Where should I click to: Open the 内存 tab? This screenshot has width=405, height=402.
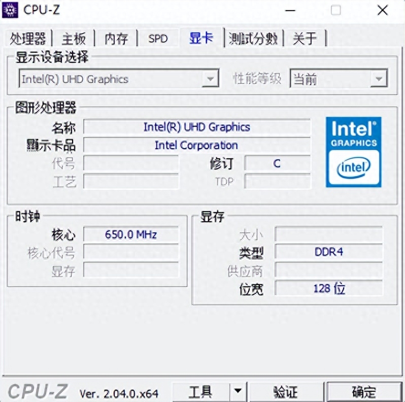point(116,39)
